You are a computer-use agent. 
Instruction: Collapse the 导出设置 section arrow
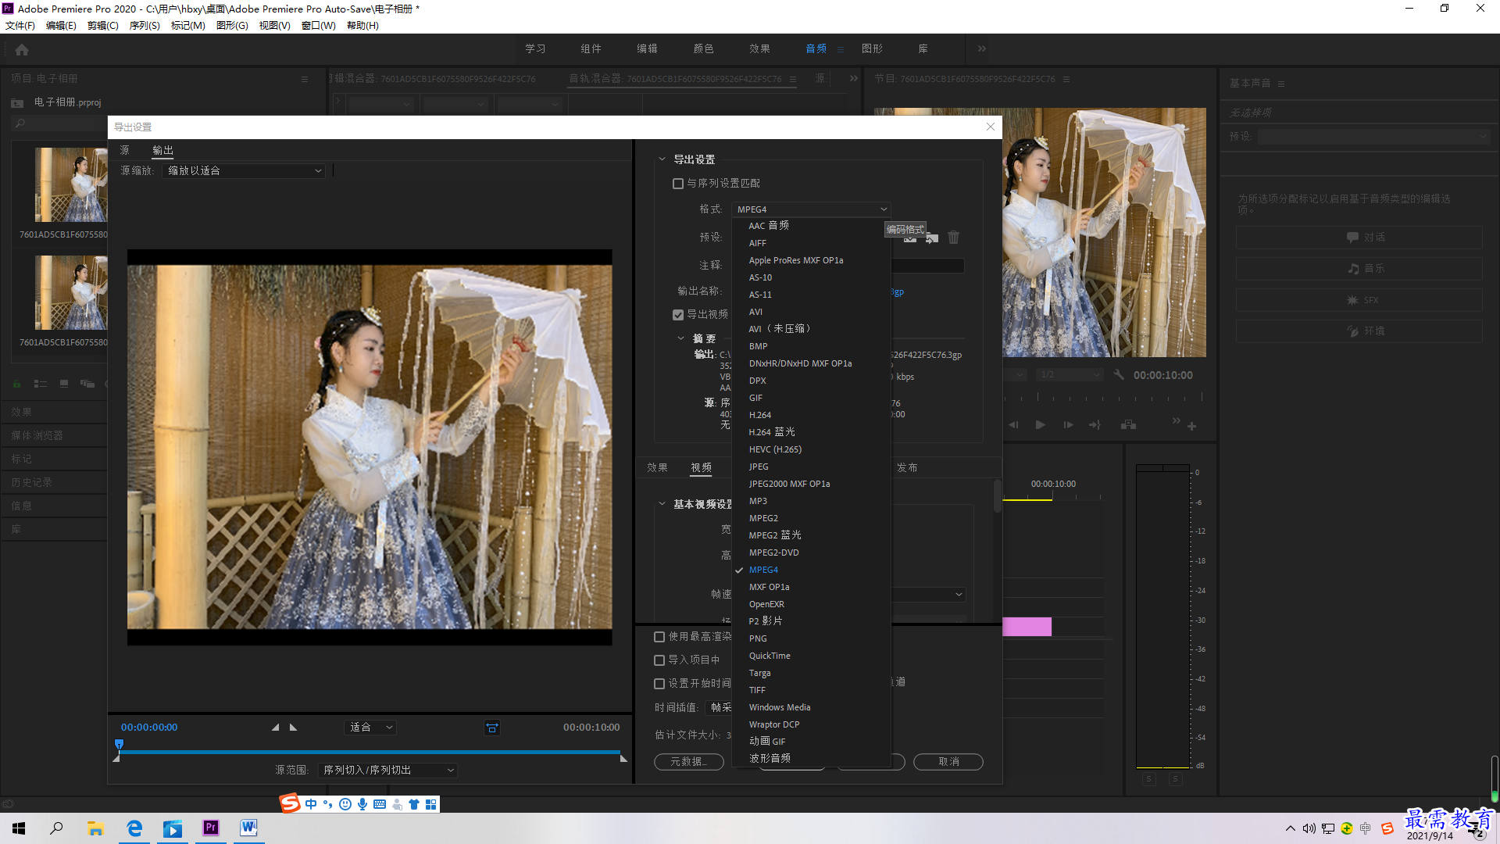point(662,159)
